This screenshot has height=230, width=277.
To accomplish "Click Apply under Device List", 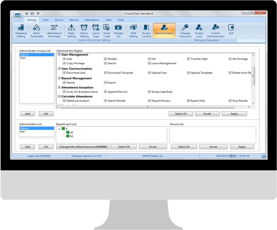I will [242, 147].
